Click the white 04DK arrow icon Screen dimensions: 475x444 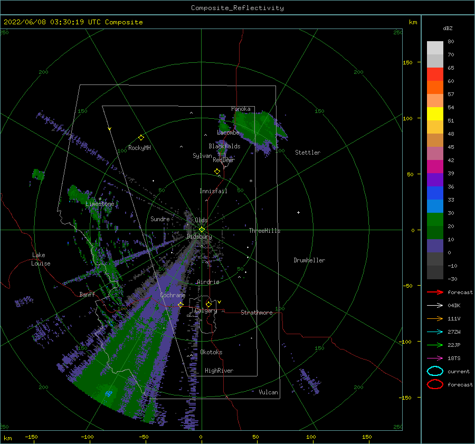(435, 305)
